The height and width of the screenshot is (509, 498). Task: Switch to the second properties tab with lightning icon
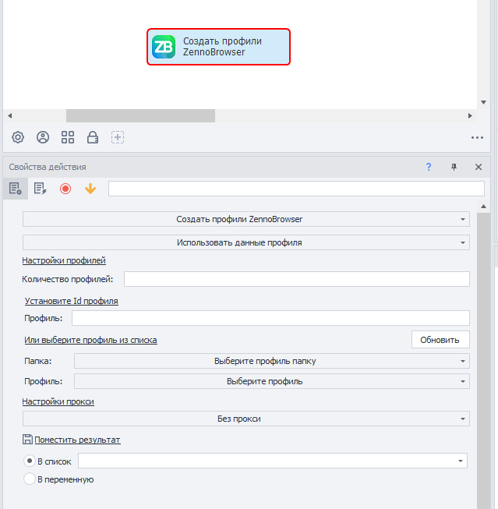click(41, 189)
